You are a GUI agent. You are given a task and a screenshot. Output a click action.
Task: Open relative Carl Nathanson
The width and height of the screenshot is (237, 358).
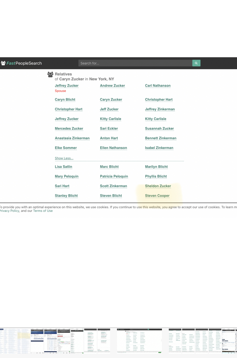click(158, 85)
